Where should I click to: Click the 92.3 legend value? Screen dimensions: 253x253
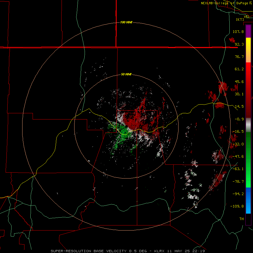click(x=239, y=44)
